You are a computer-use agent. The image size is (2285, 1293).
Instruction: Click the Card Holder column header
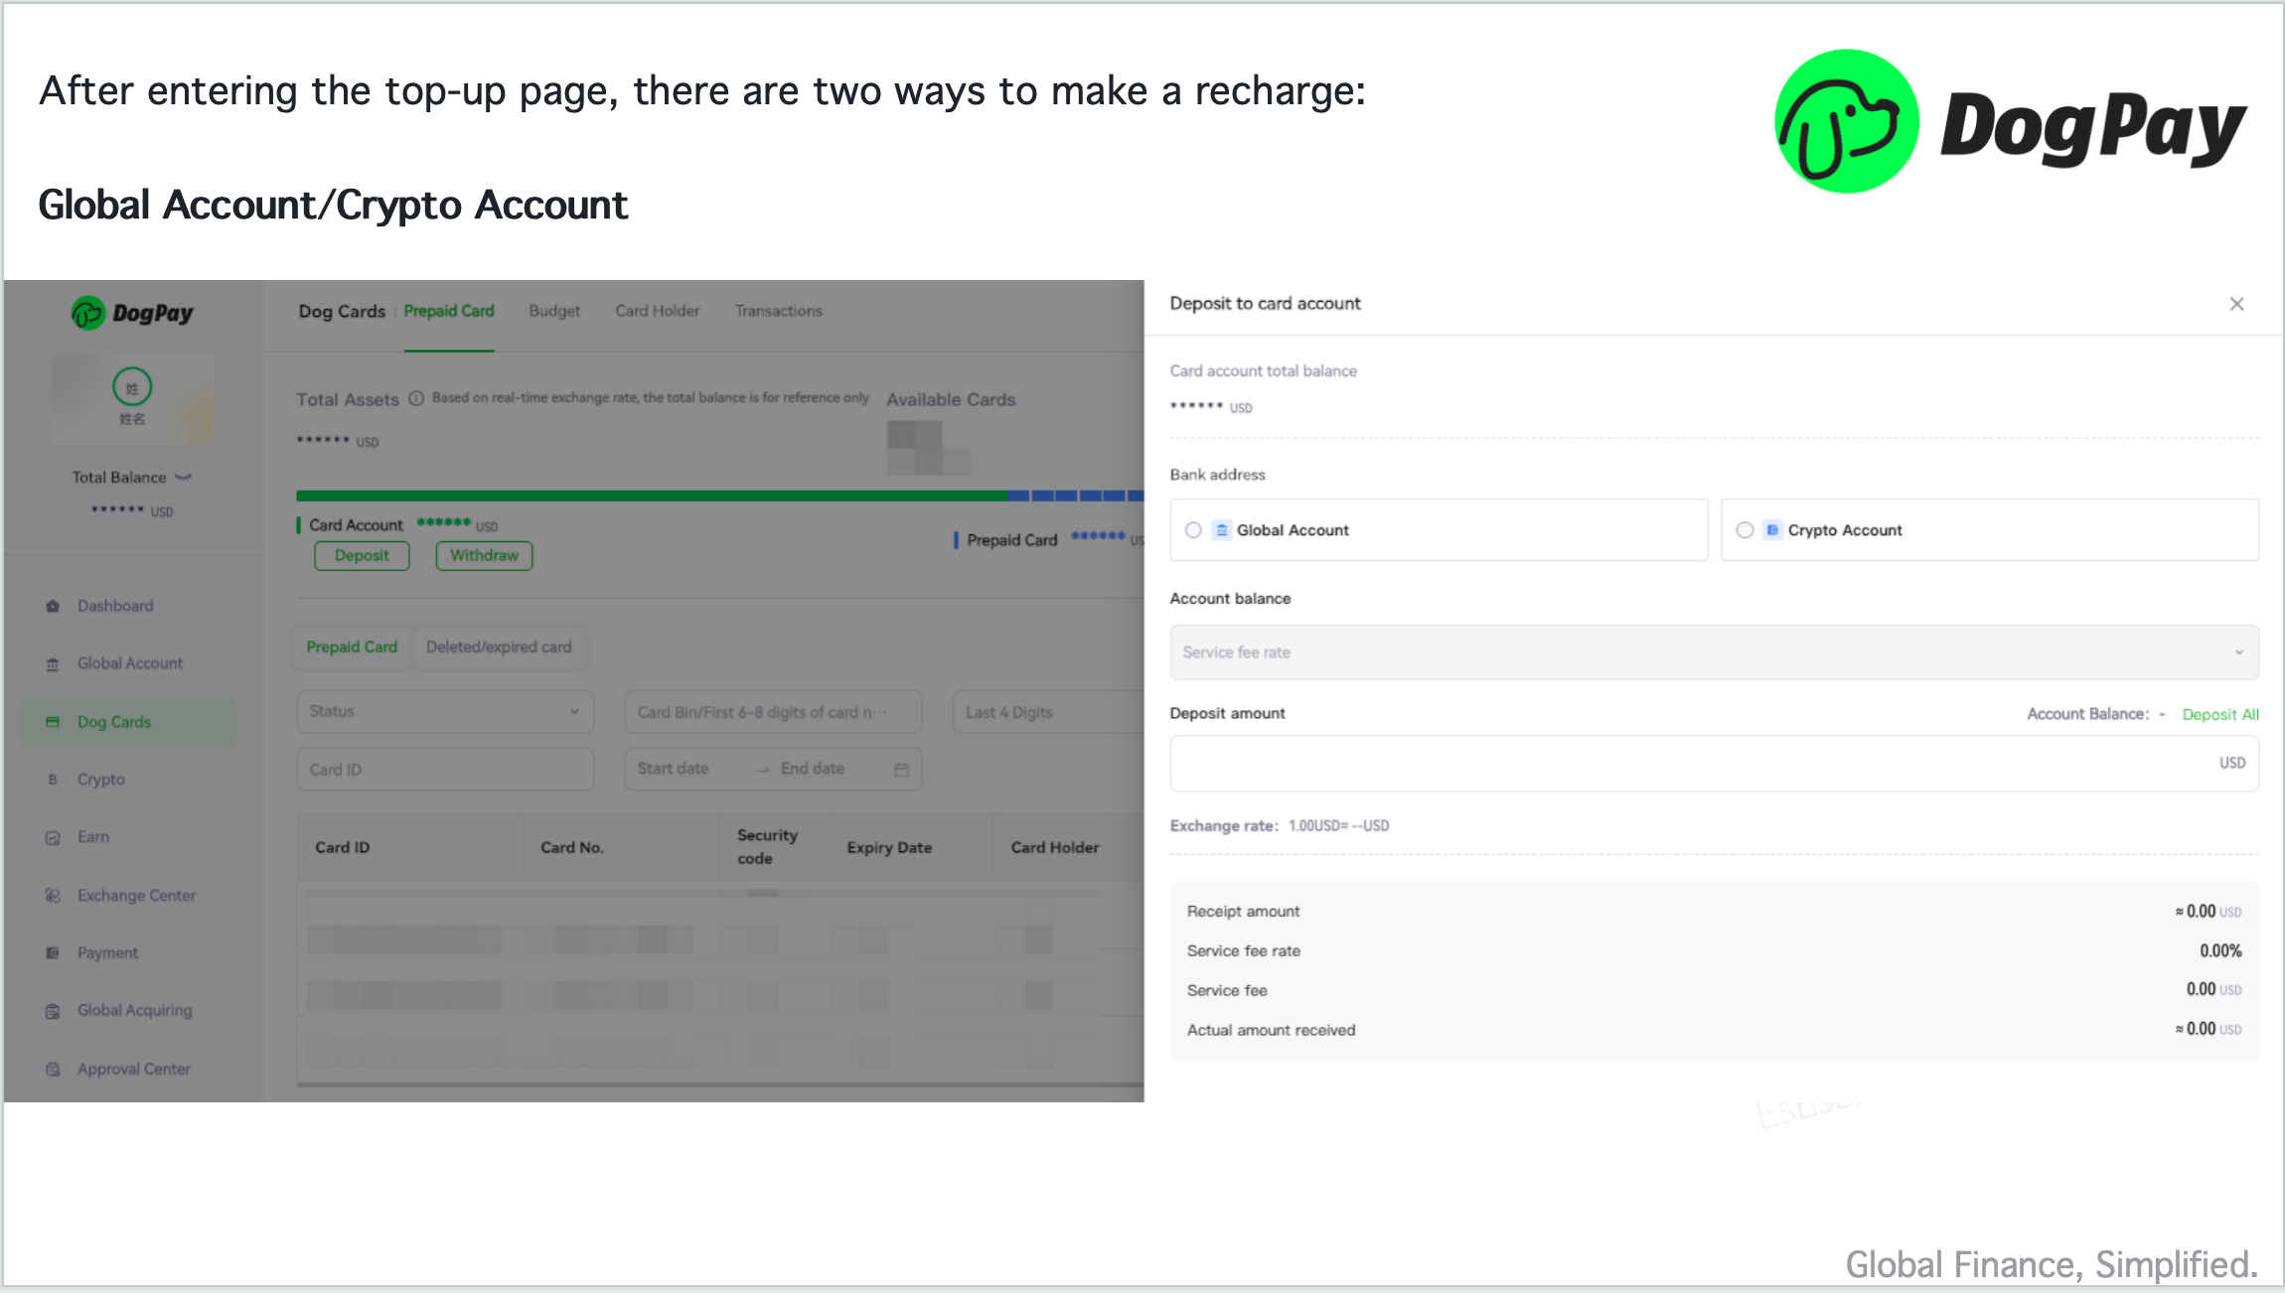[1055, 848]
